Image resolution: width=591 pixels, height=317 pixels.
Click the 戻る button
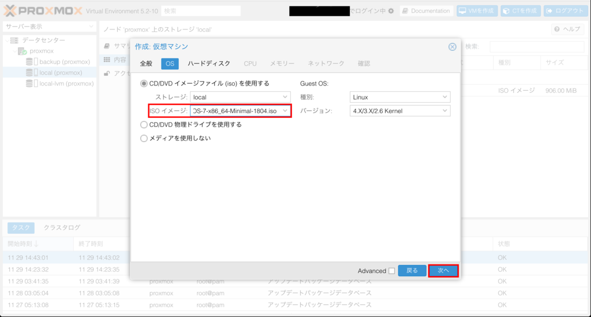pyautogui.click(x=412, y=271)
